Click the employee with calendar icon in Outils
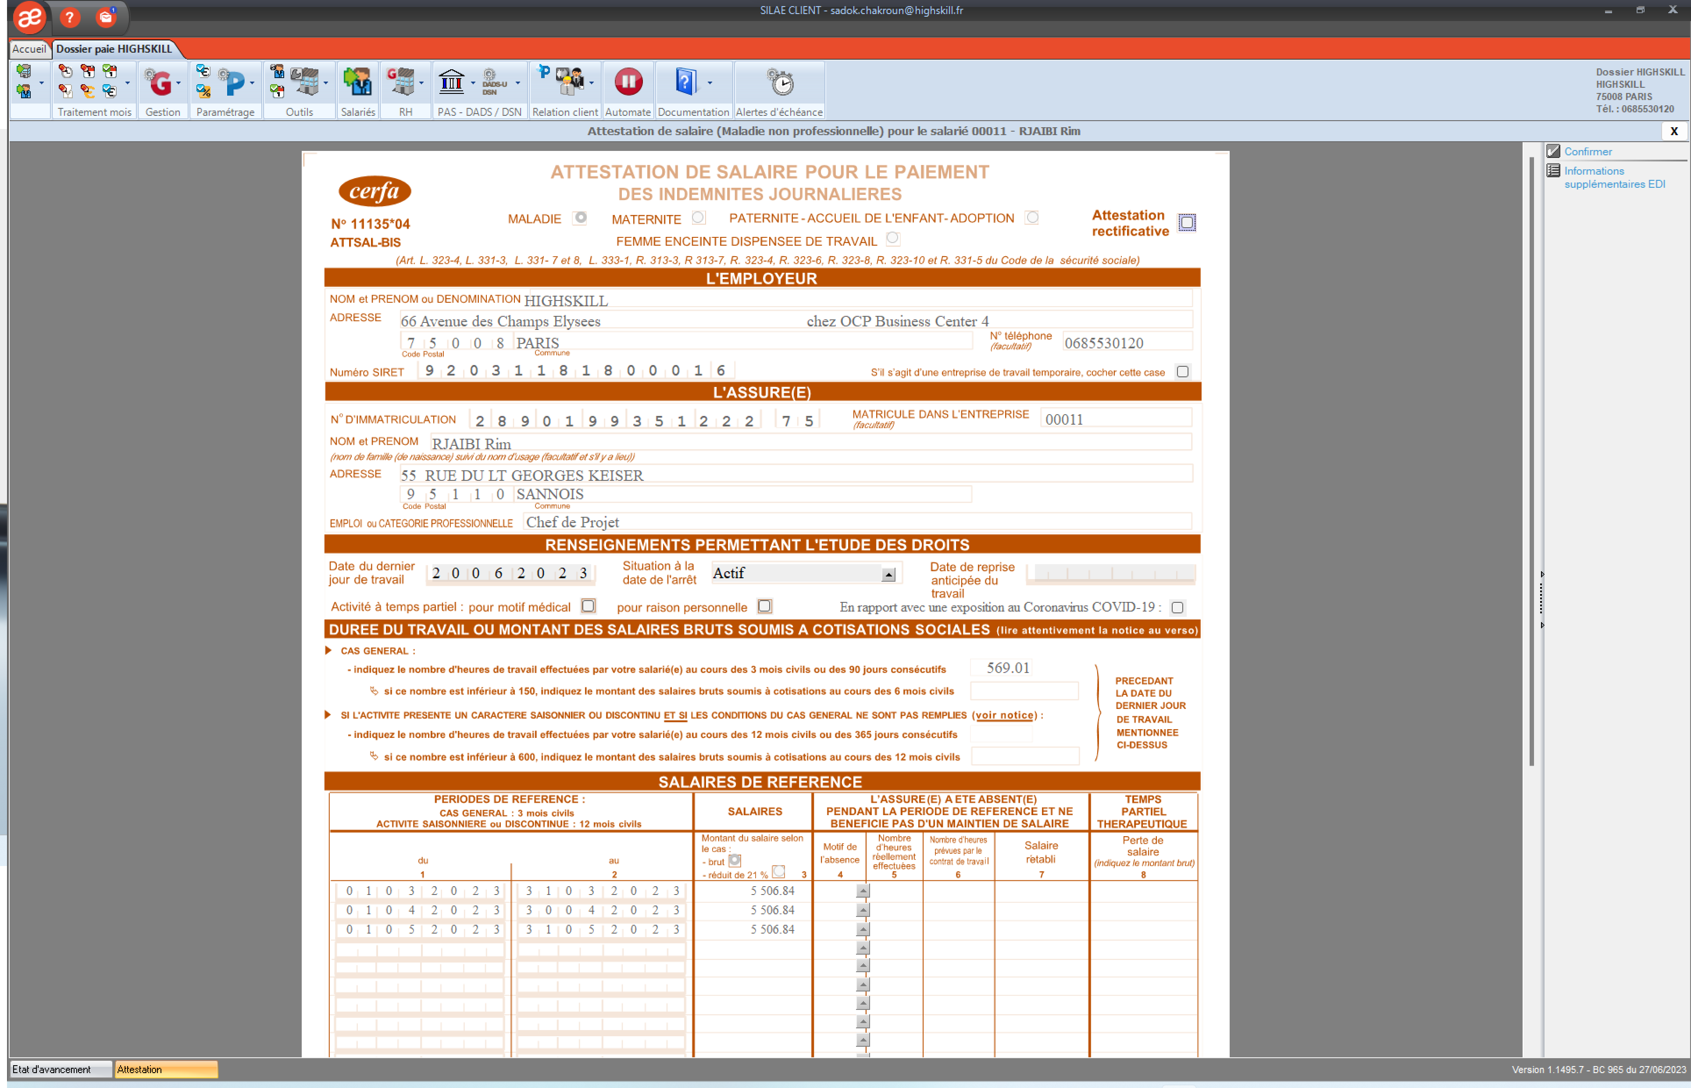Image resolution: width=1691 pixels, height=1088 pixels. [x=278, y=72]
